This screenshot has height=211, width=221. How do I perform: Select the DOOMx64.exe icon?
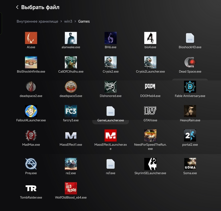click(x=150, y=87)
